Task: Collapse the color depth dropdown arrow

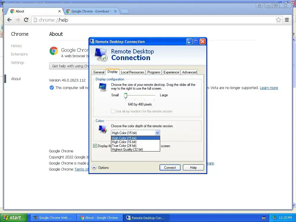Action: pos(157,133)
